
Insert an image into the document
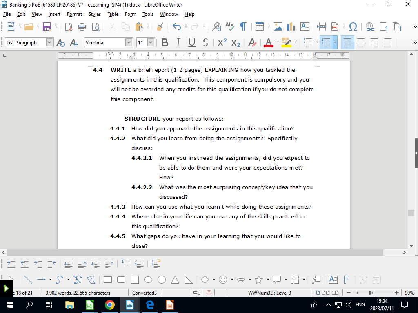click(278, 26)
